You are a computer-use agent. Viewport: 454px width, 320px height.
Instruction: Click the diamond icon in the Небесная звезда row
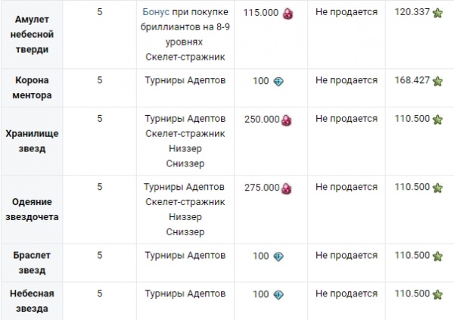[278, 295]
